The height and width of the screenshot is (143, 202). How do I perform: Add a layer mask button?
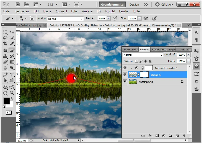(157, 136)
